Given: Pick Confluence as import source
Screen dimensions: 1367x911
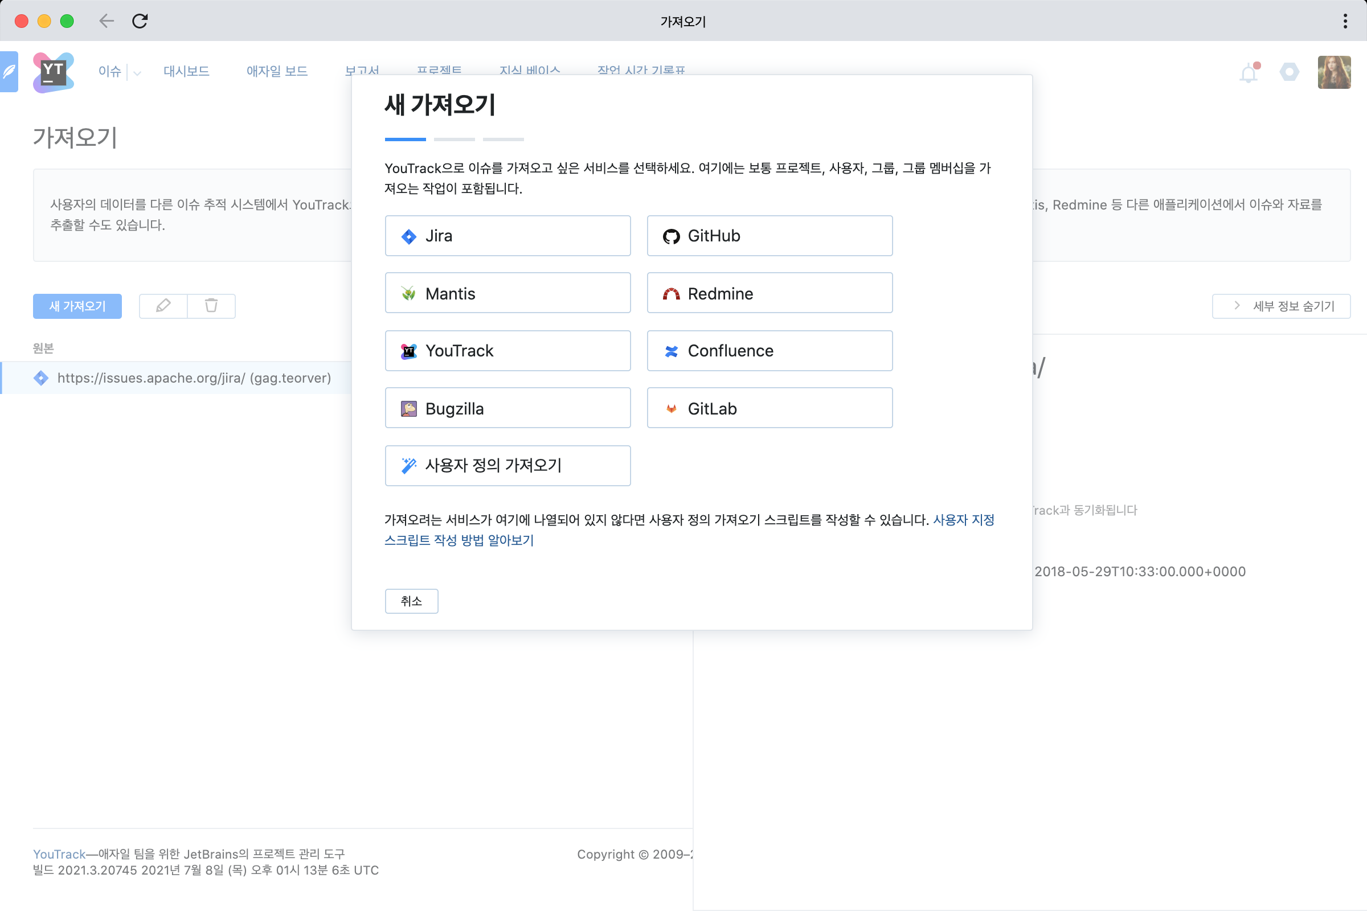Looking at the screenshot, I should [x=770, y=351].
